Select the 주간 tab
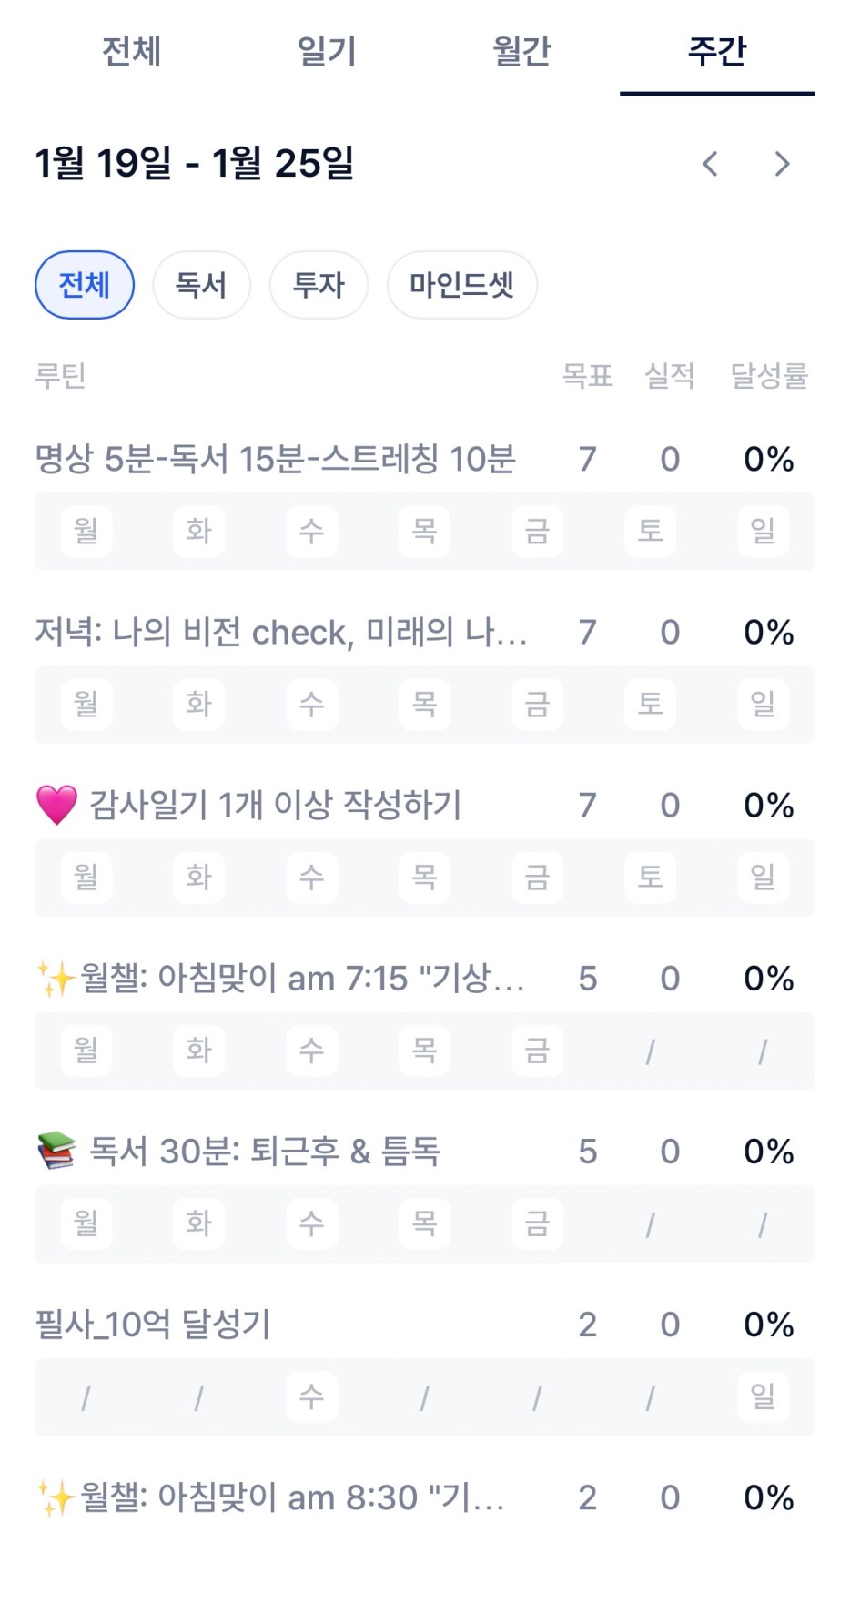The width and height of the screenshot is (850, 1604). pos(717,51)
